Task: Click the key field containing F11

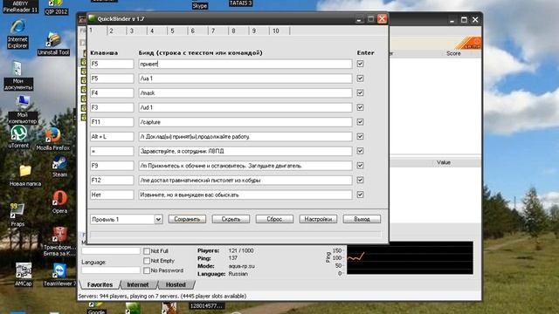Action: [112, 122]
